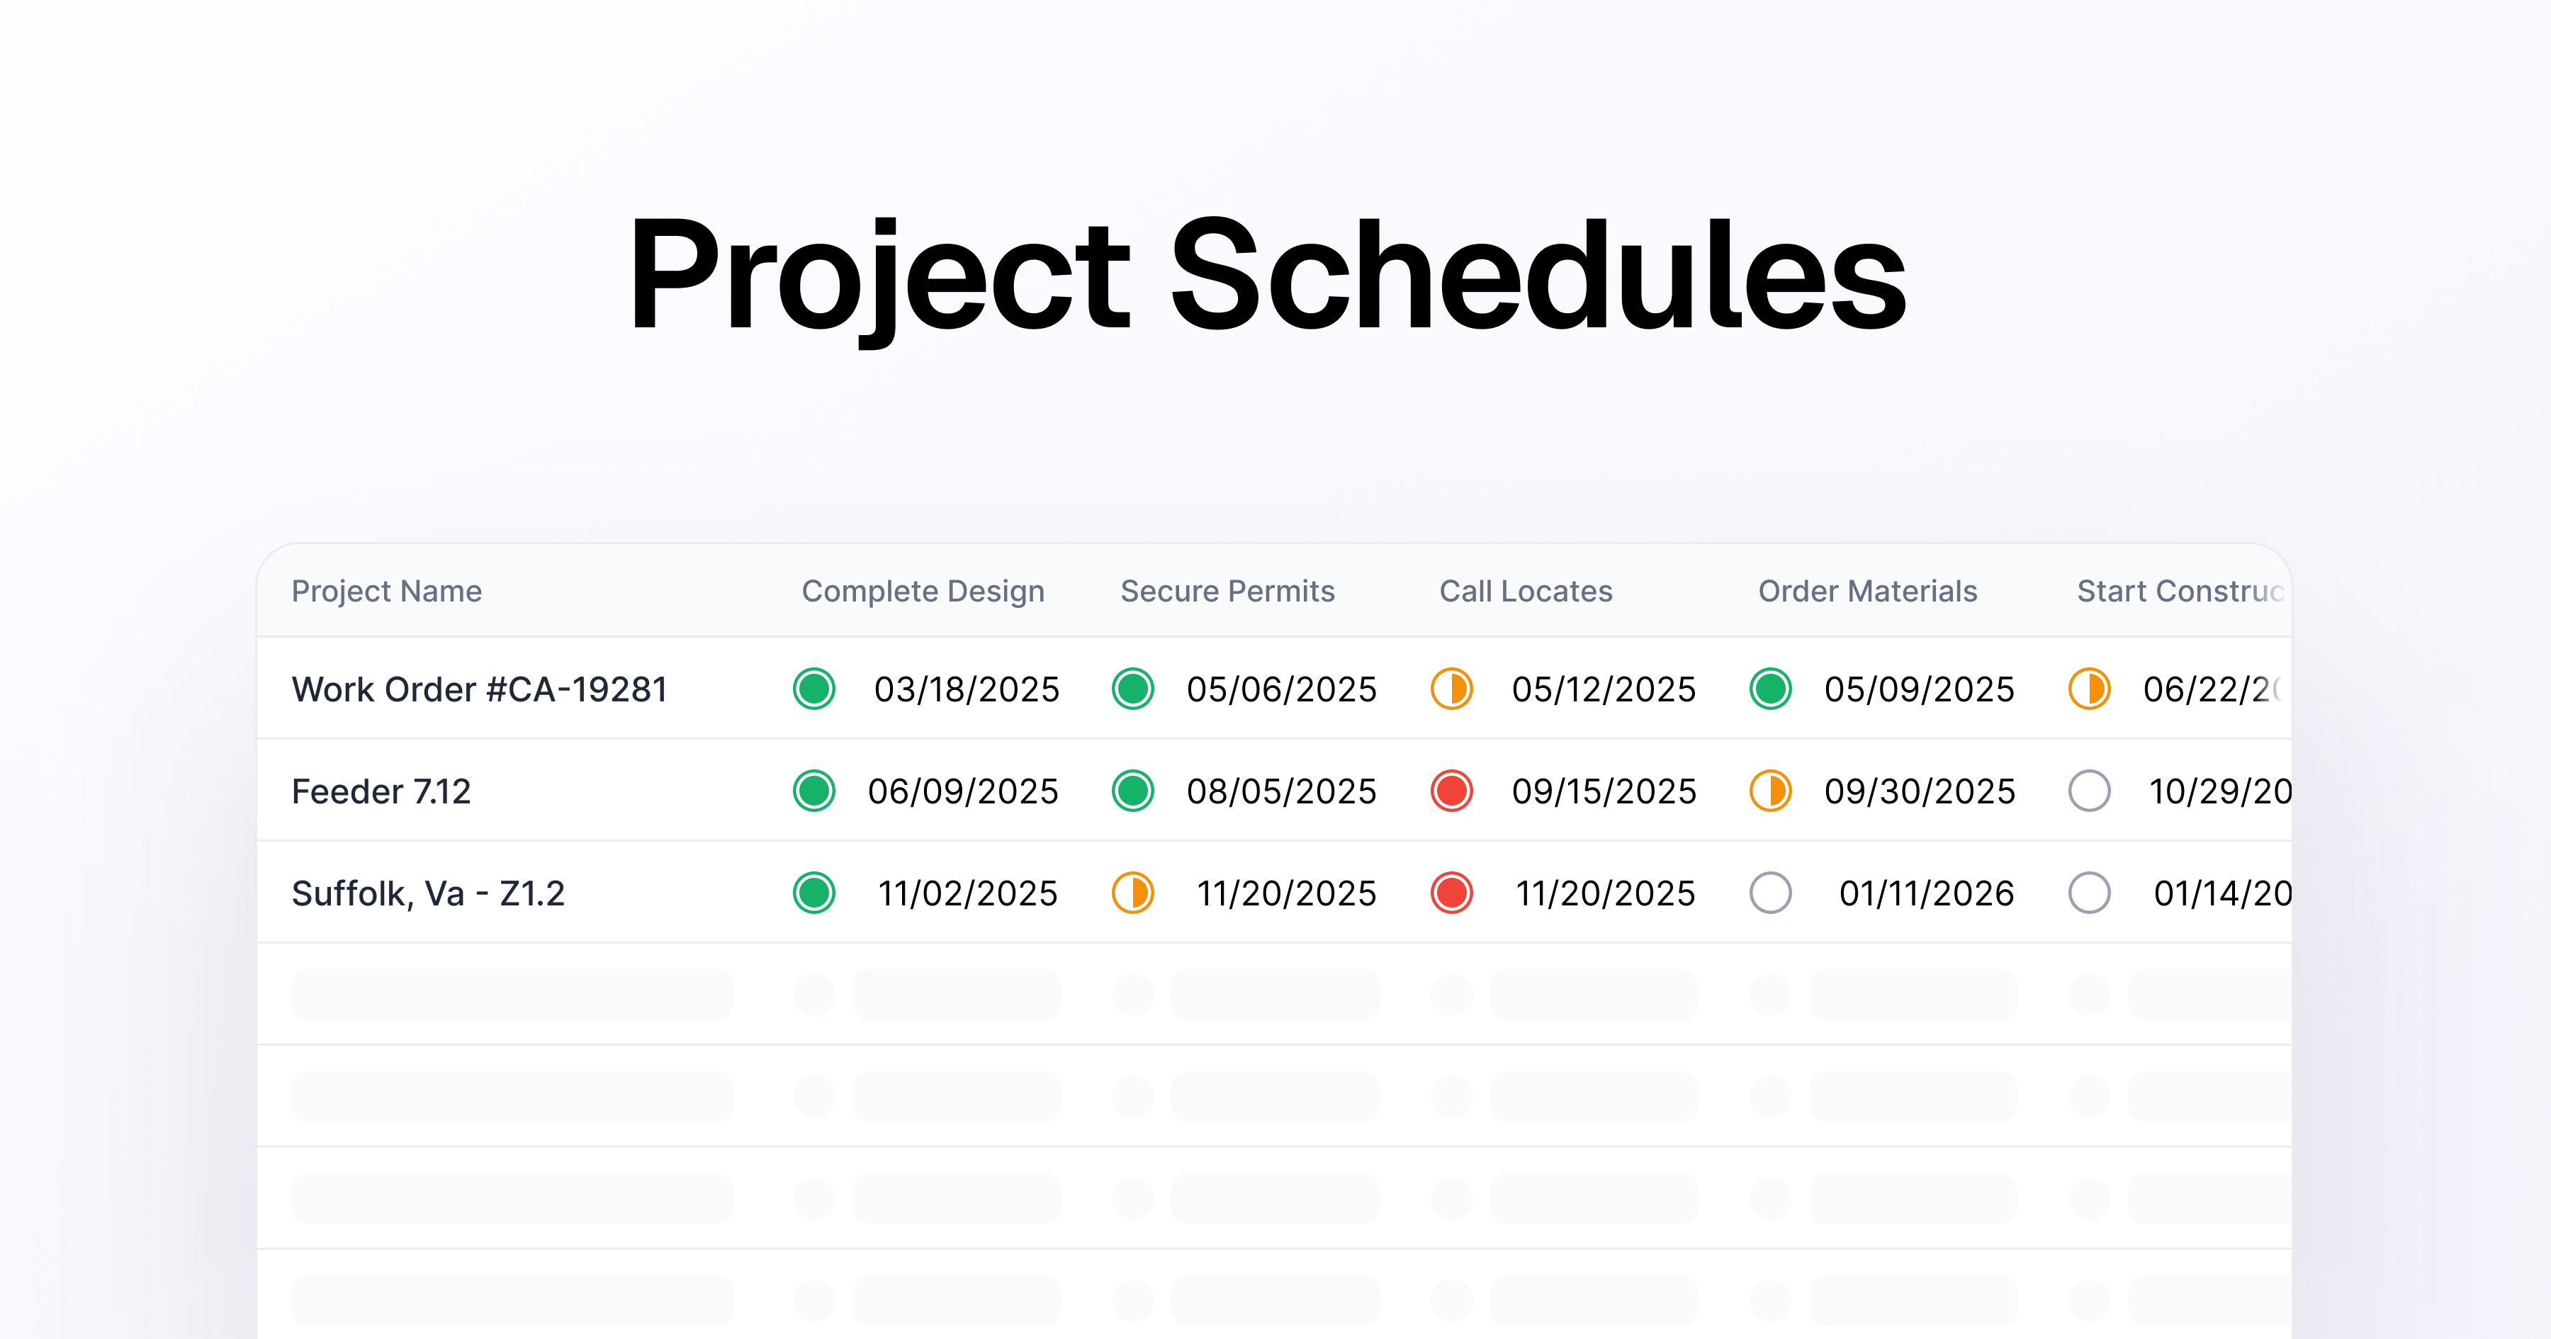
Task: Sort by the Complete Design column header
Action: tap(923, 592)
